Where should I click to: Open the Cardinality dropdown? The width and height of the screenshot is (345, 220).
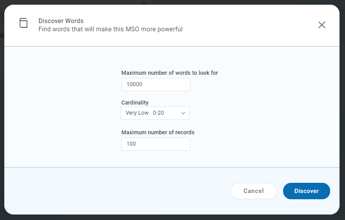pos(155,113)
